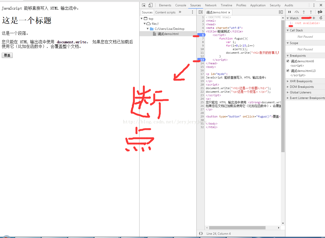Open the Audits tab

tap(289, 5)
